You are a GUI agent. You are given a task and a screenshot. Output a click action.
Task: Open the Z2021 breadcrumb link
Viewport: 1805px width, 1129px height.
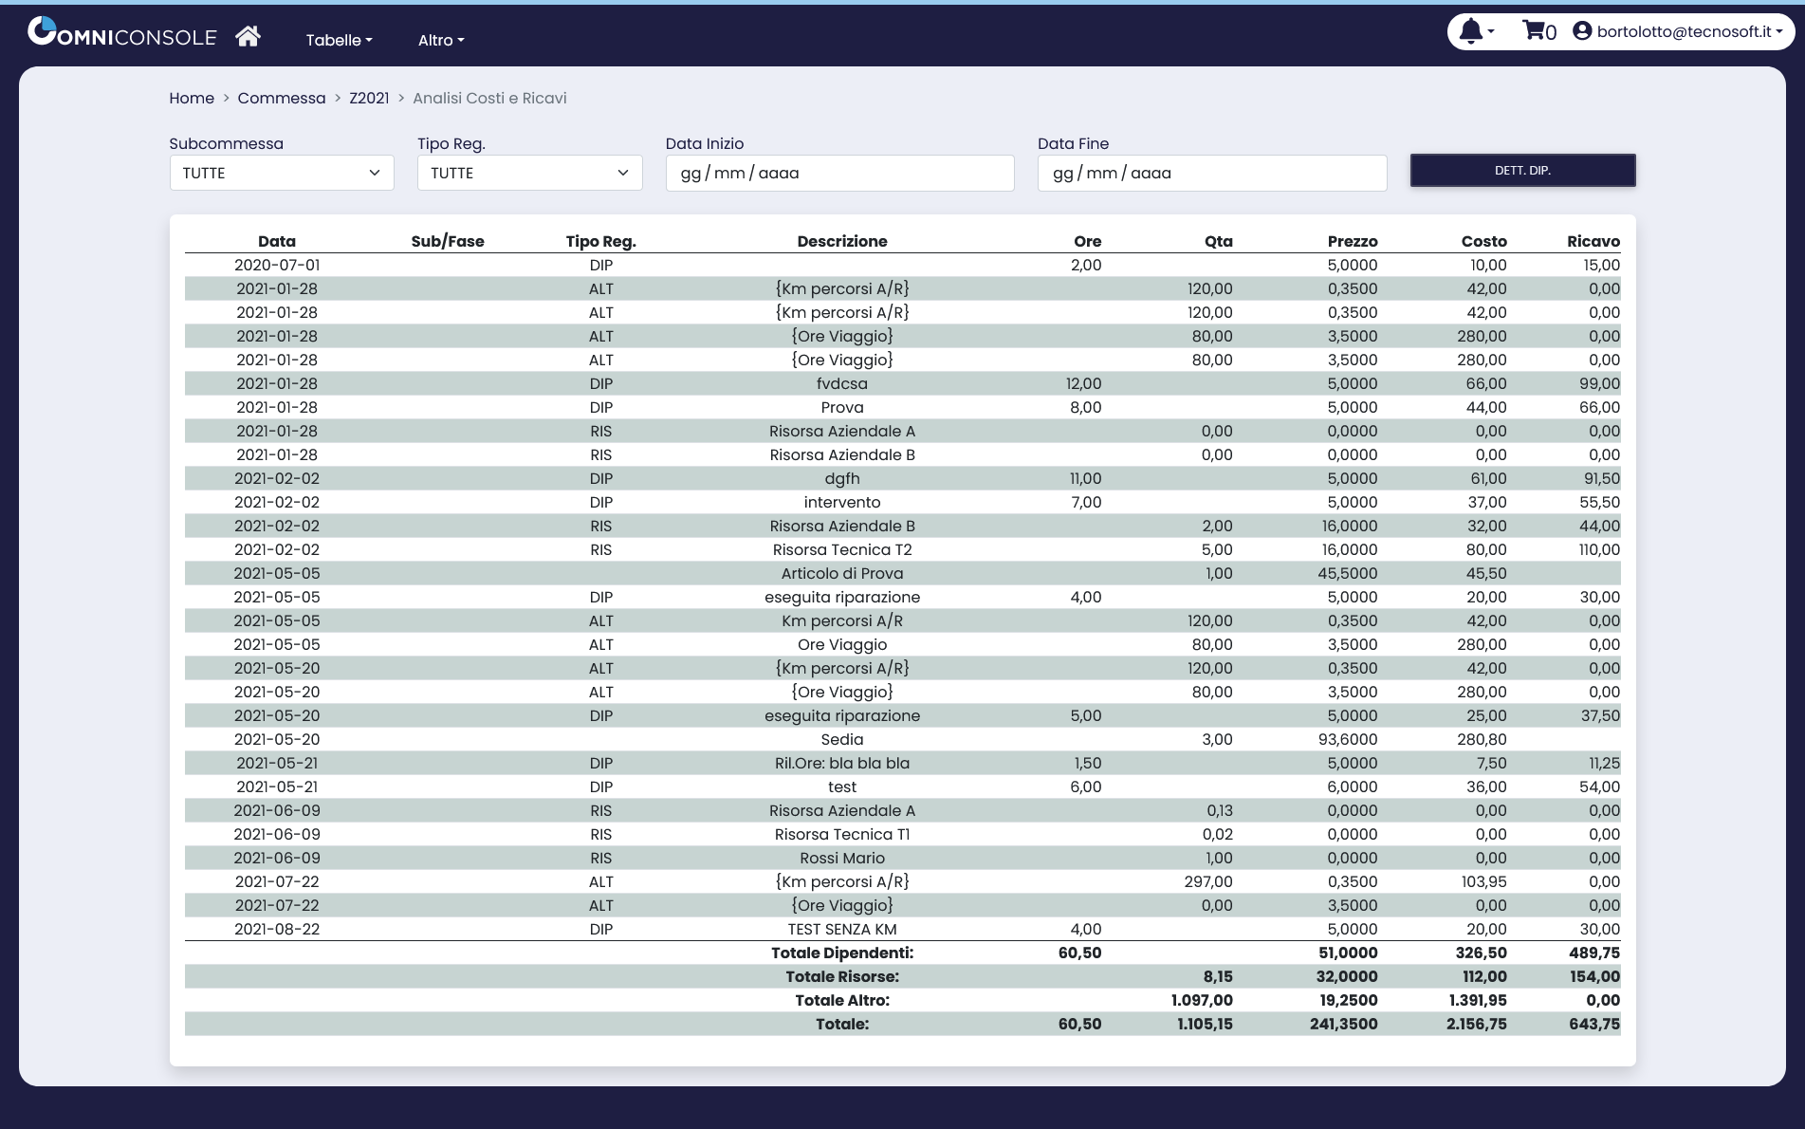click(369, 98)
